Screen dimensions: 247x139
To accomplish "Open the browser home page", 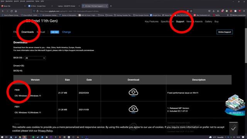I will coord(16,11).
